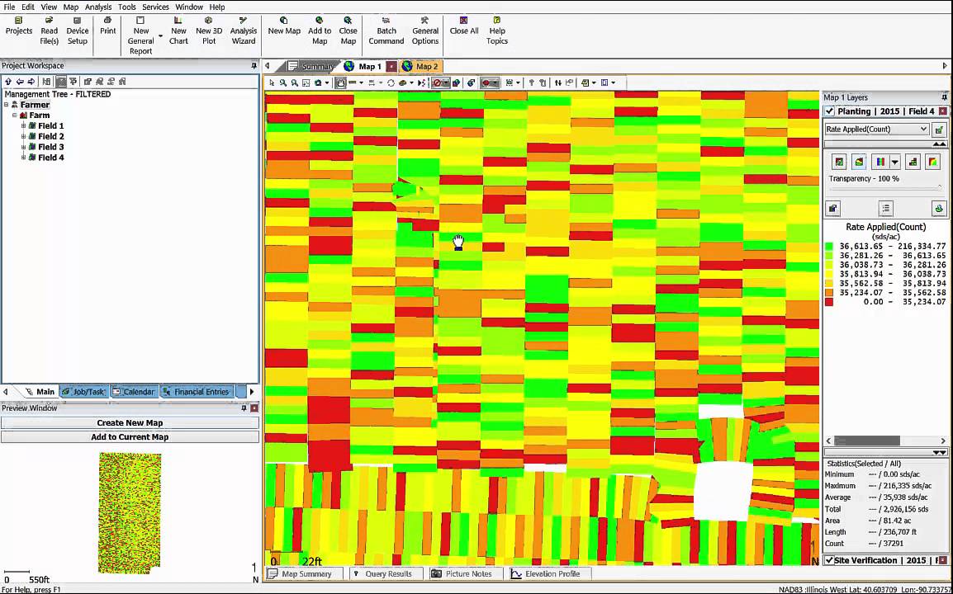Click the forward arrow in Project Workspace toolbar
This screenshot has width=953, height=594.
[x=31, y=82]
